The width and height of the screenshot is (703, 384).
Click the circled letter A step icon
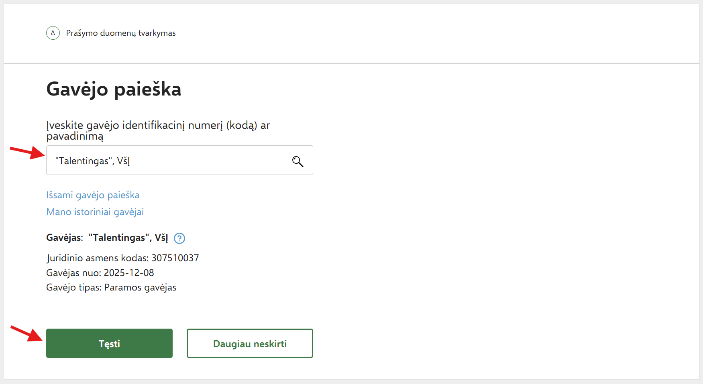point(53,33)
